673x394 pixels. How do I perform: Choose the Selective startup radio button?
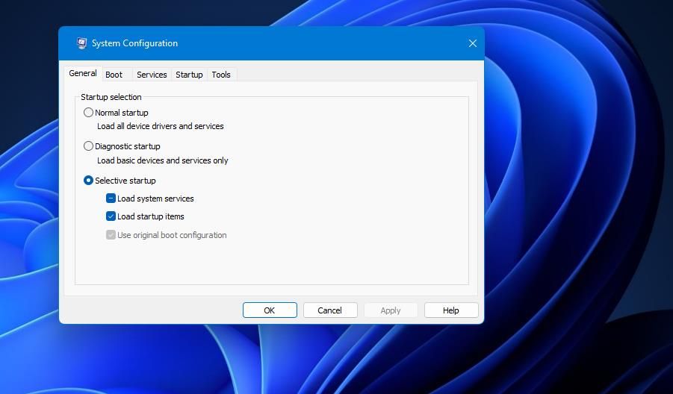tap(88, 181)
